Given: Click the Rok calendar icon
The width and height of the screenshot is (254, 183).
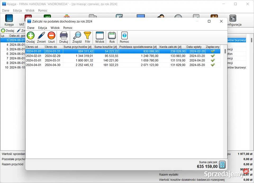Looking at the screenshot, I should click(x=112, y=36).
